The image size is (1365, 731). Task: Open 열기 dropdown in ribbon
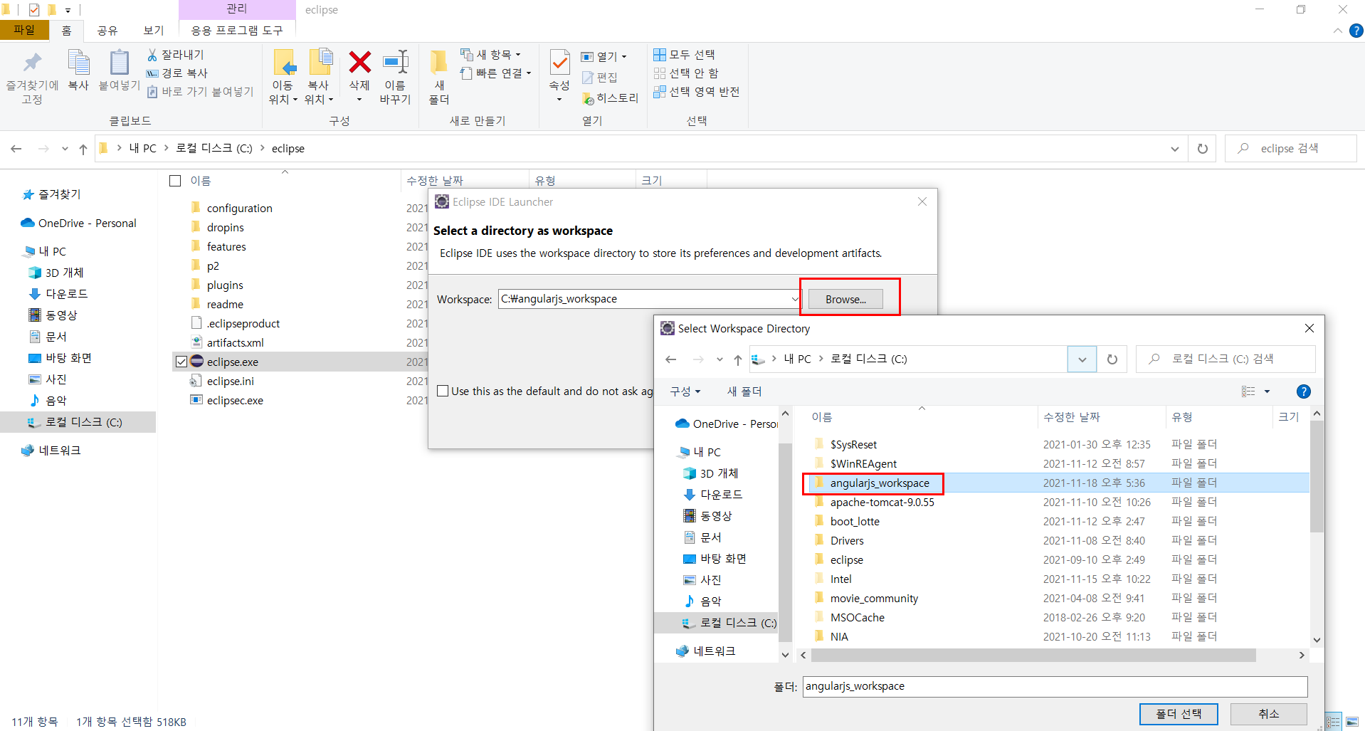click(604, 56)
